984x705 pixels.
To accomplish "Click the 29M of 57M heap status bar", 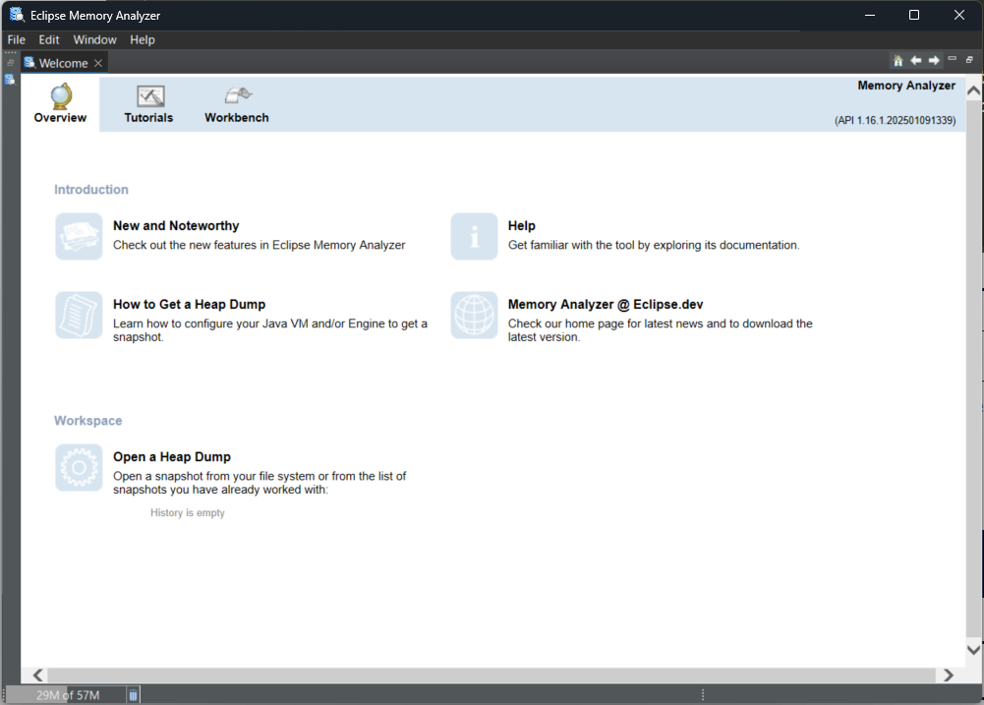I will tap(67, 695).
